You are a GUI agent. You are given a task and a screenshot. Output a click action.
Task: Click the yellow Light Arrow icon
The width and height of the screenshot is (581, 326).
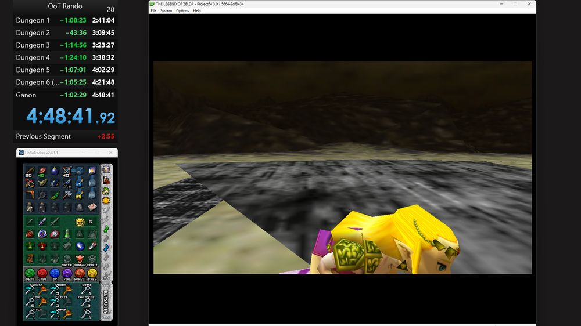point(79,195)
